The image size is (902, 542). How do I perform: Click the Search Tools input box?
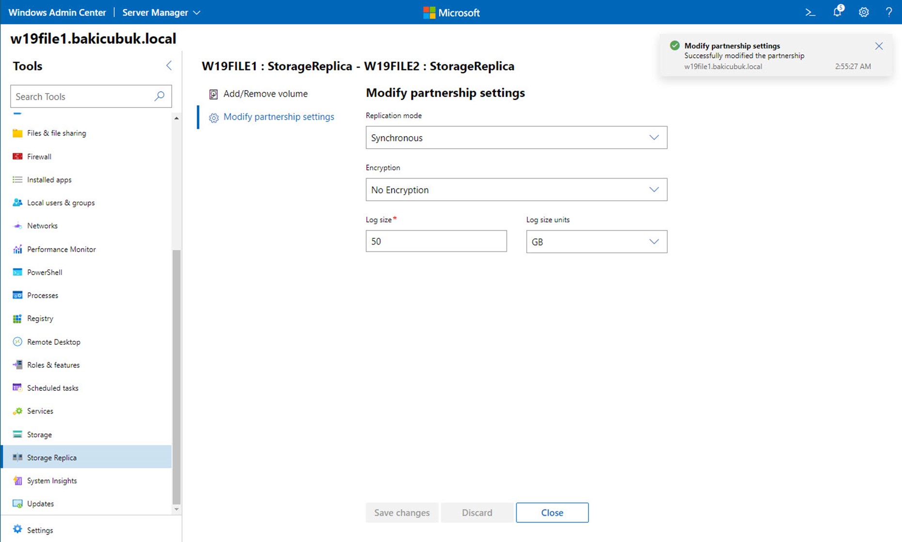tap(91, 96)
